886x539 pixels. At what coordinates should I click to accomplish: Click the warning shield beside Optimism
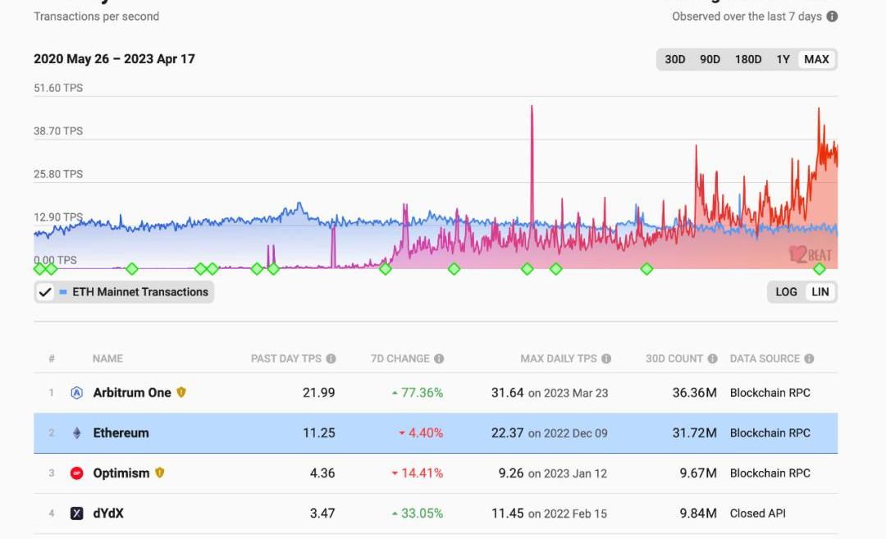tap(160, 473)
